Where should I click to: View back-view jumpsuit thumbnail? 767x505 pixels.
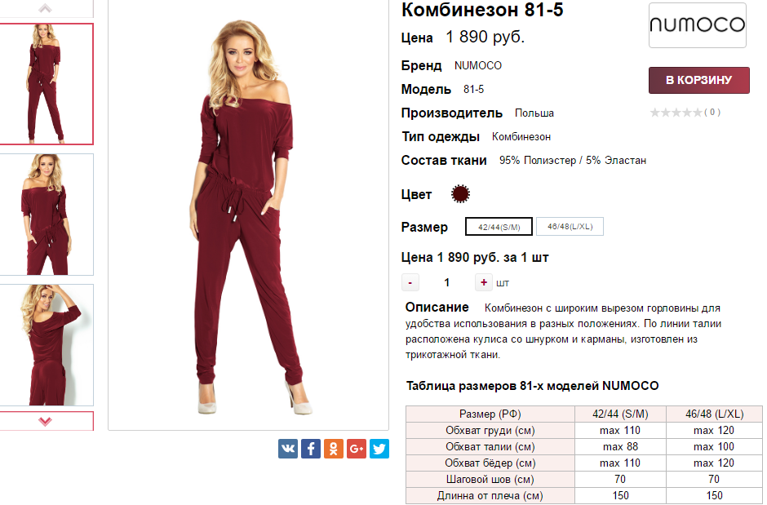tap(46, 345)
